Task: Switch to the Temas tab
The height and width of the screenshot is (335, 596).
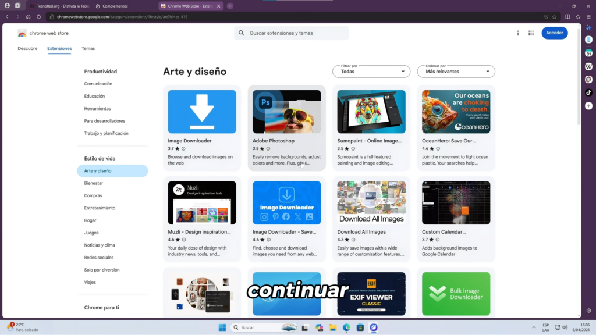Action: point(88,48)
